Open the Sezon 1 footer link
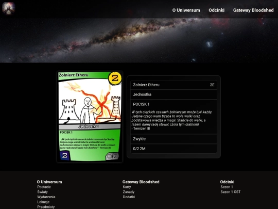Viewport: 278px width, 209px height. pyautogui.click(x=227, y=187)
